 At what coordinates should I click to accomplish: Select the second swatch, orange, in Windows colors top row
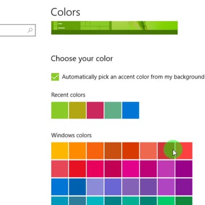click(x=77, y=151)
